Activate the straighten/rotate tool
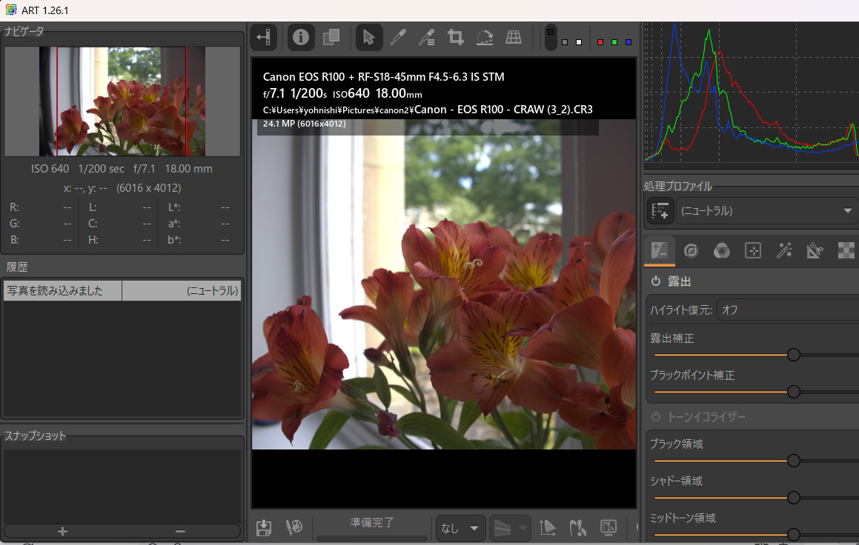This screenshot has height=545, width=859. 484,37
